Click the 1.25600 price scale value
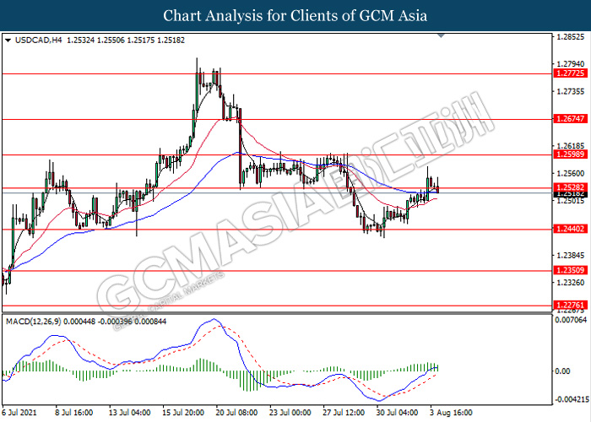Viewport: 591px width, 422px height. tap(571, 174)
